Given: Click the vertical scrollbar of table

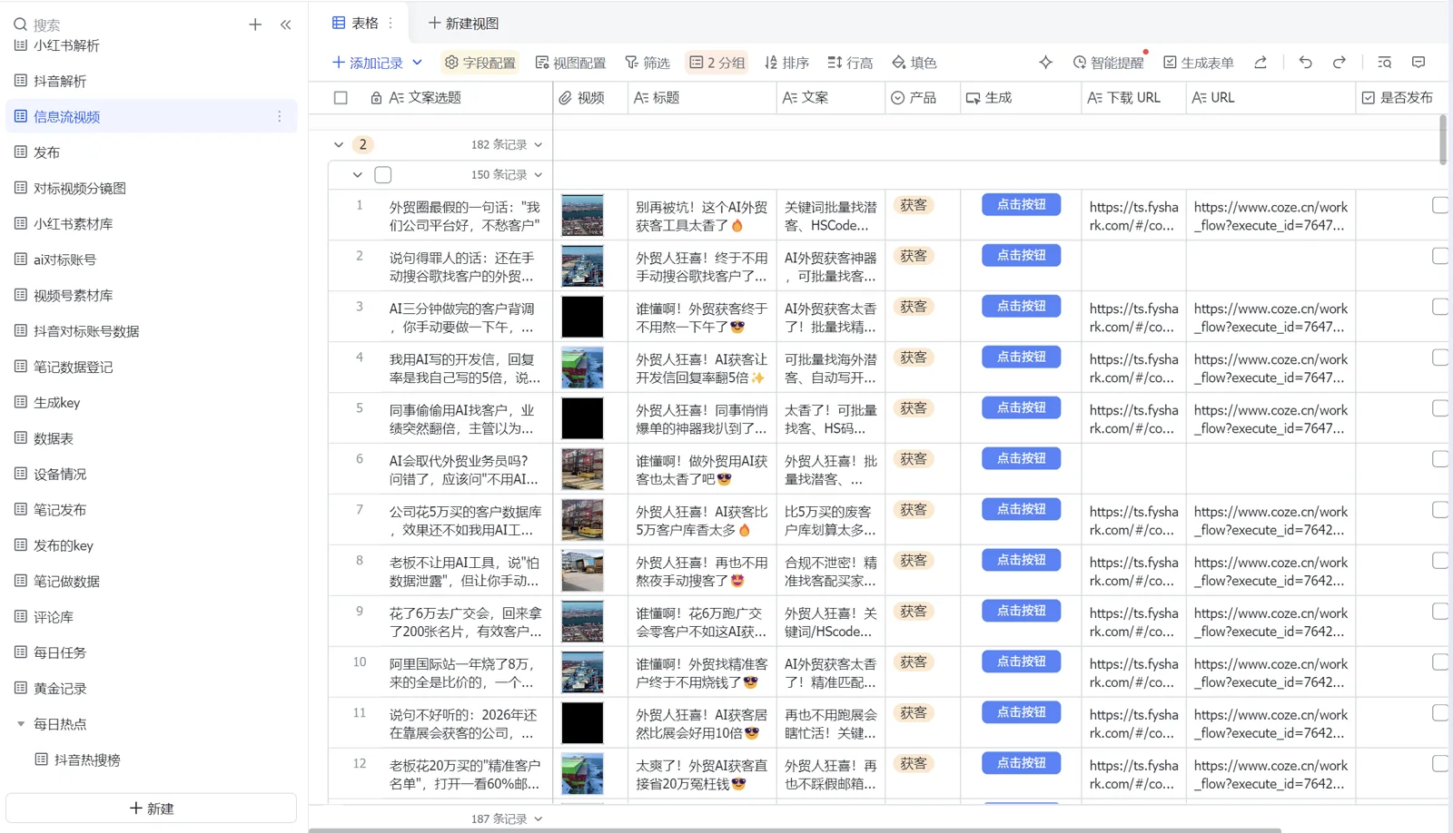Looking at the screenshot, I should pos(1443,140).
